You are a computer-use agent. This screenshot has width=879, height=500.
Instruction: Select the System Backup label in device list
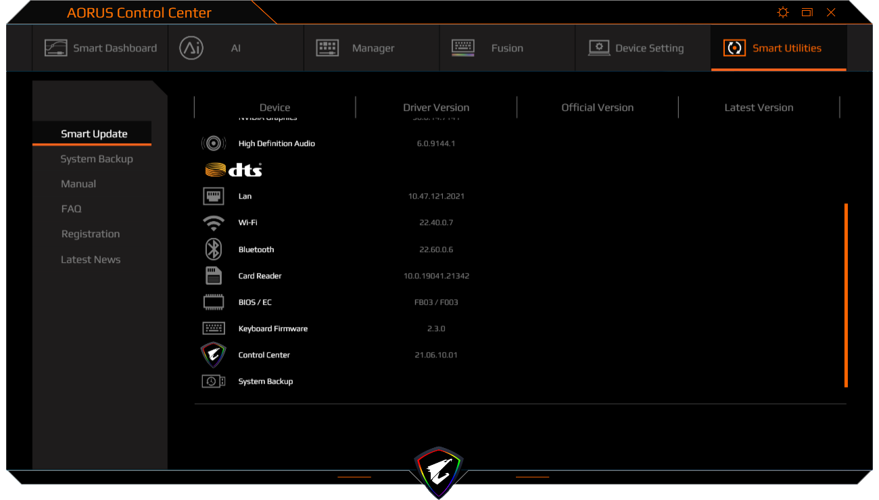click(x=266, y=381)
